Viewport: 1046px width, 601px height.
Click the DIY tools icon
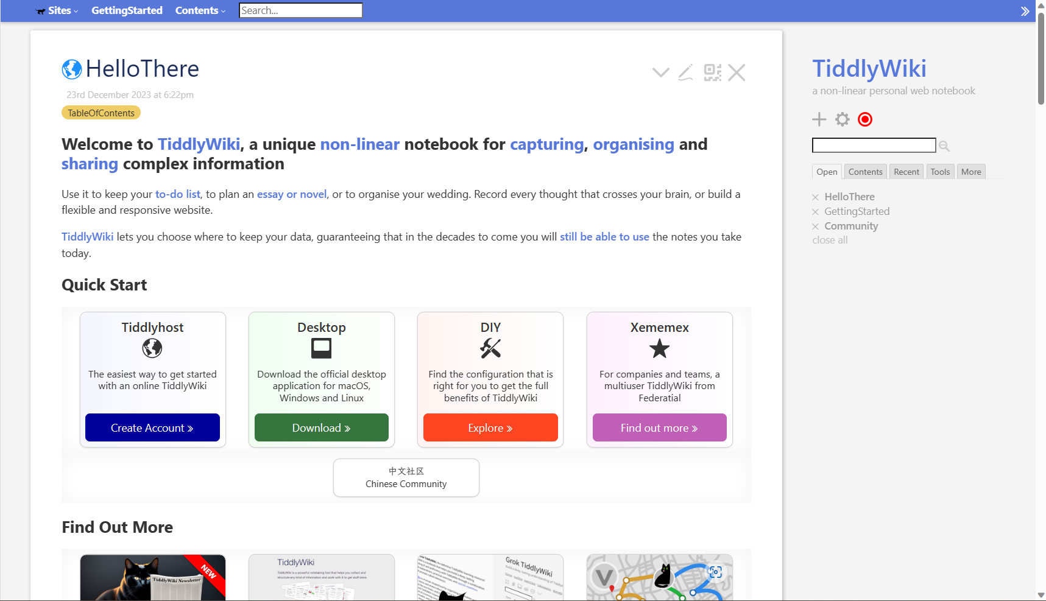(x=490, y=348)
